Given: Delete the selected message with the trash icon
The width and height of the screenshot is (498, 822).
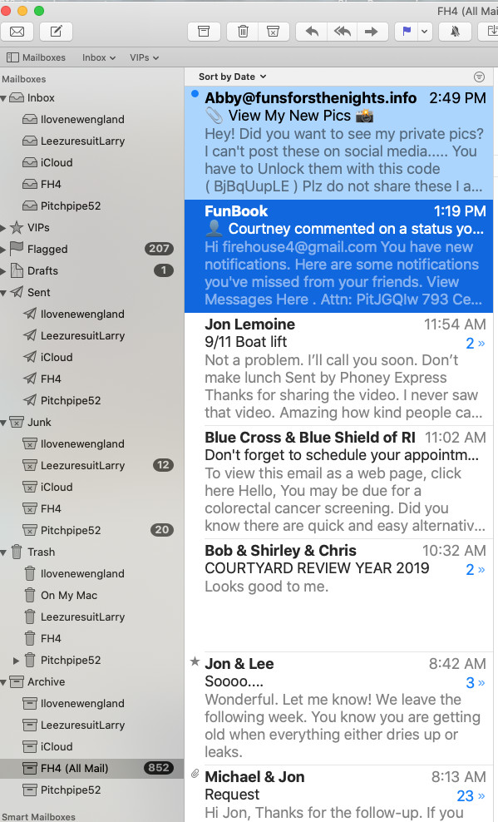Looking at the screenshot, I should [x=243, y=32].
